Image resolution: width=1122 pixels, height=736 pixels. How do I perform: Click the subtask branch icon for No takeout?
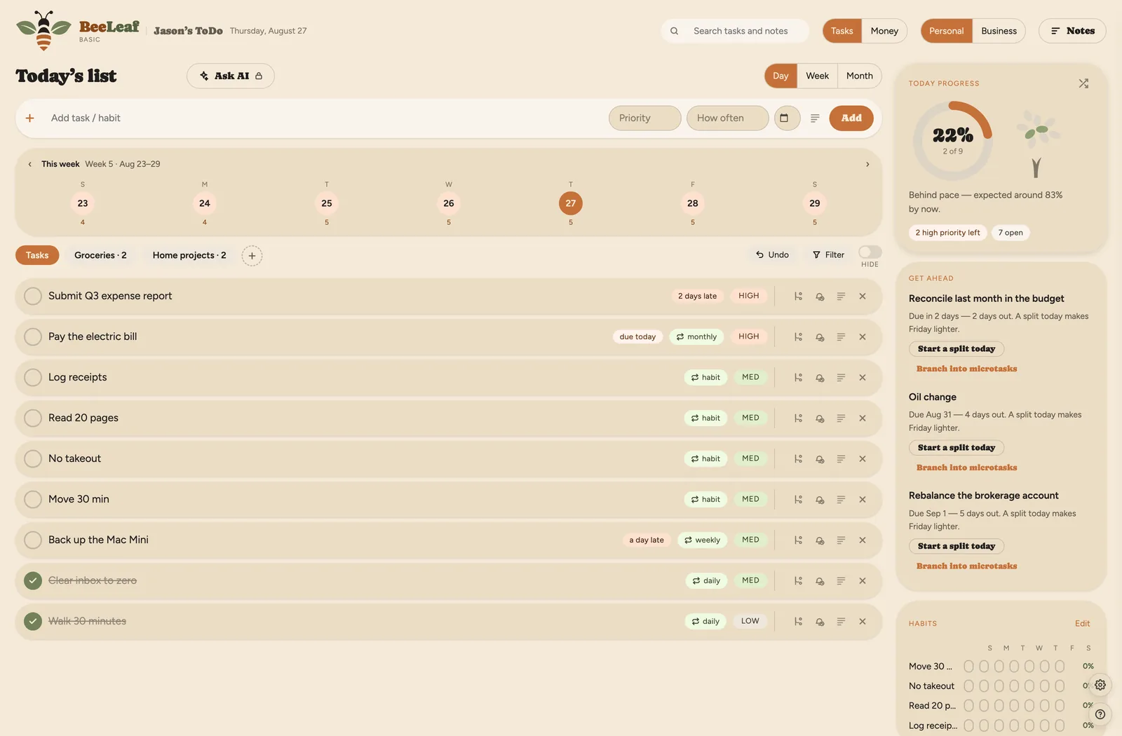pos(798,459)
